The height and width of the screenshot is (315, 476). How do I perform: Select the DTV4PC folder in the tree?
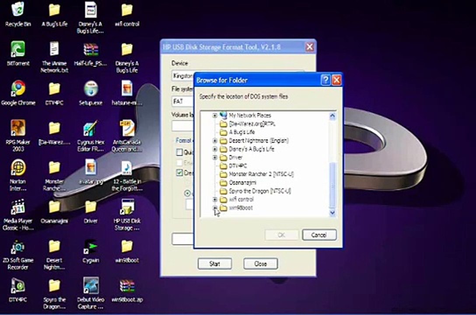click(x=238, y=166)
